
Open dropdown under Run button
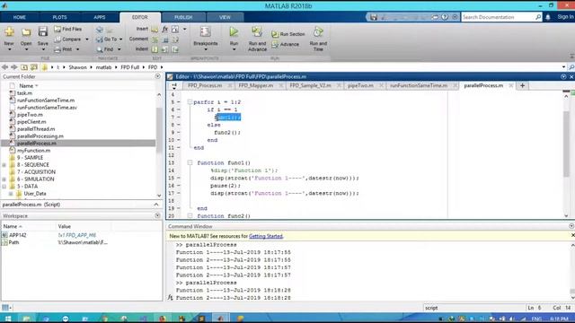[234, 50]
